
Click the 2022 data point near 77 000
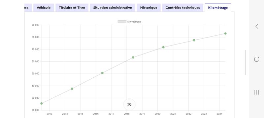[x=194, y=40]
